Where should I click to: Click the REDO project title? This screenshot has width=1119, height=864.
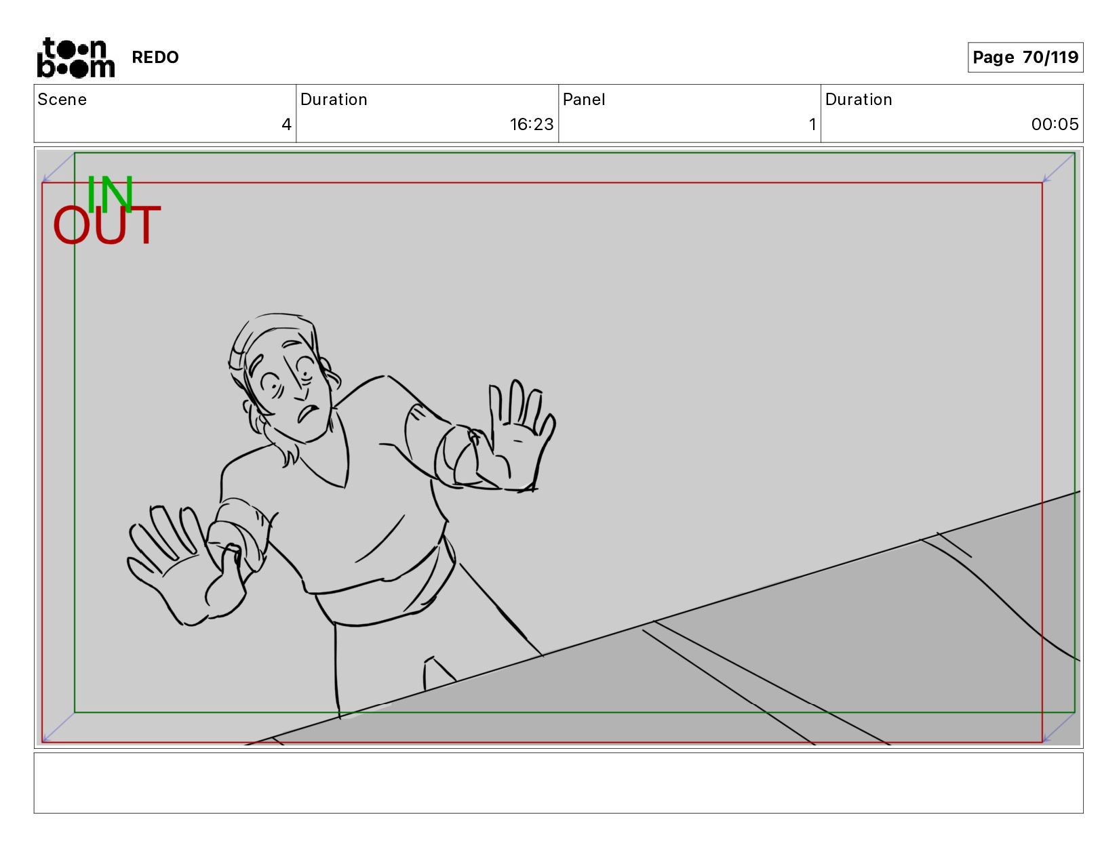coord(155,58)
